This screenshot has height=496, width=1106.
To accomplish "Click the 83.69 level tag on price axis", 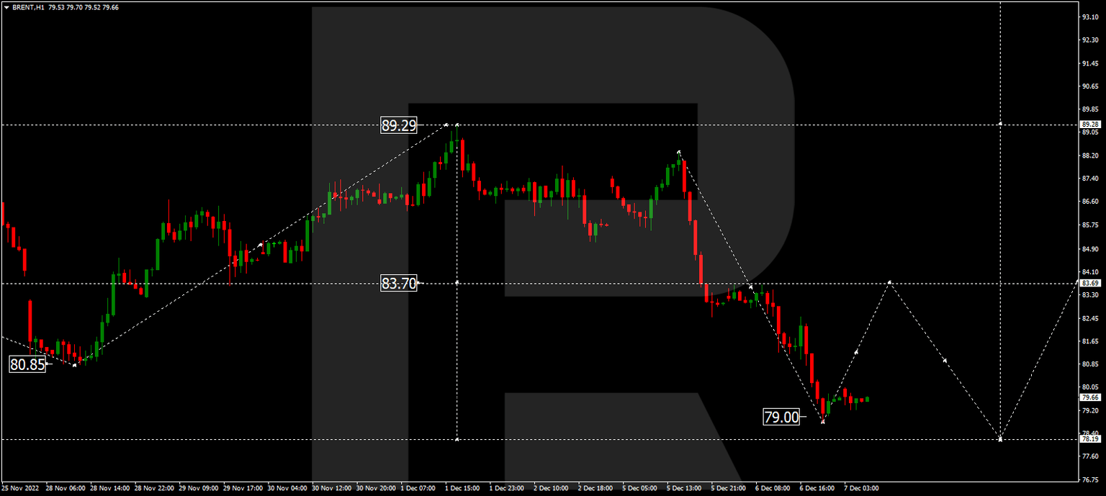I will pyautogui.click(x=1090, y=284).
